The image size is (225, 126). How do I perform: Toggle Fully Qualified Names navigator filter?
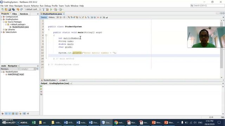click(20, 113)
